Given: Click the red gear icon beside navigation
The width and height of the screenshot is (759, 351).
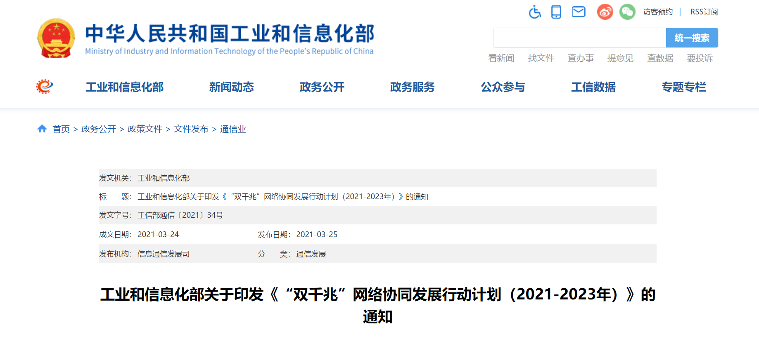Looking at the screenshot, I should (45, 87).
